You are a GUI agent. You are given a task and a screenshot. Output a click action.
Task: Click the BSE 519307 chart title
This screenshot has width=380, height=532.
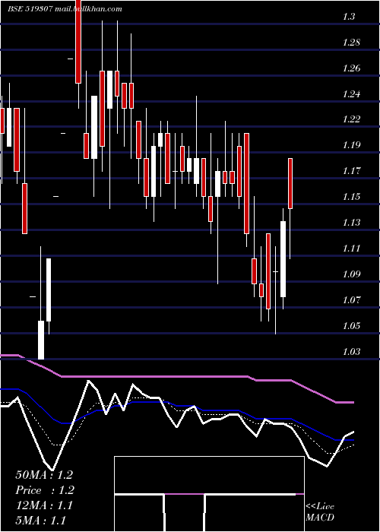tap(65, 9)
